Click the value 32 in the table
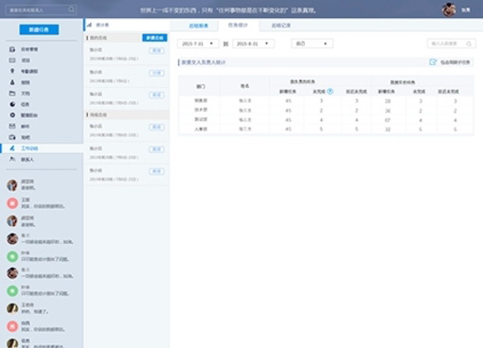This screenshot has height=348, width=483. click(x=387, y=130)
